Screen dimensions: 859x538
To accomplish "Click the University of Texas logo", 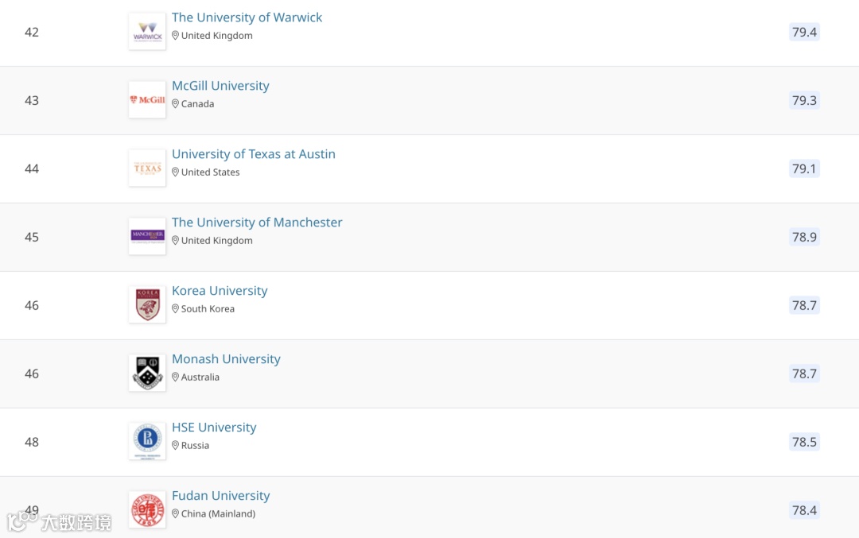I will tap(147, 168).
